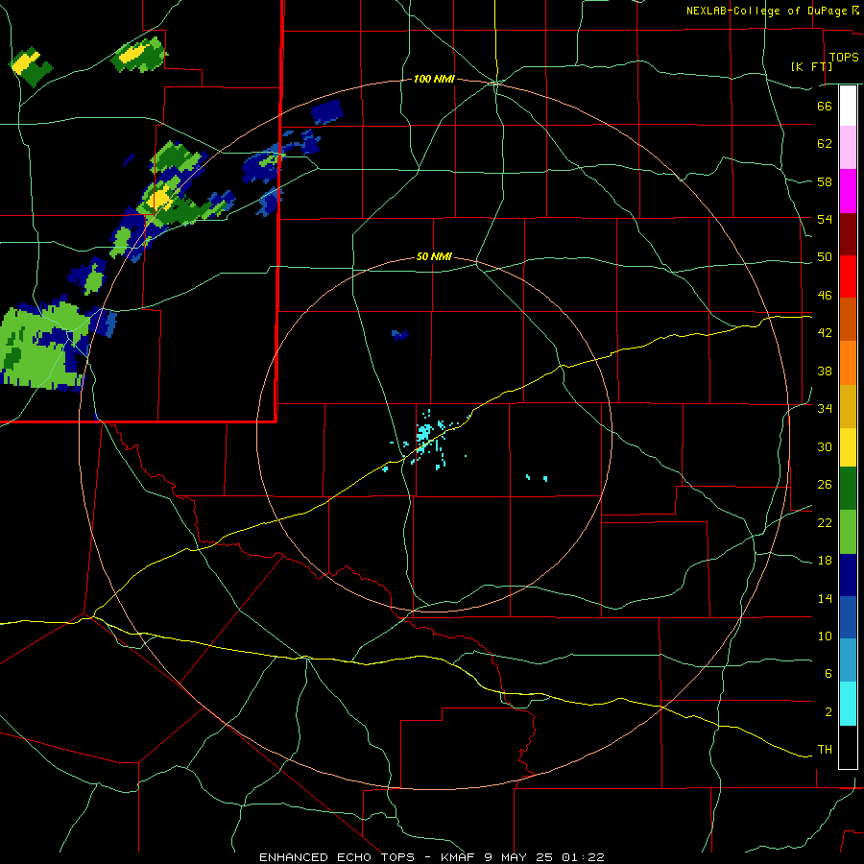Click the "14" legend value

click(x=825, y=598)
